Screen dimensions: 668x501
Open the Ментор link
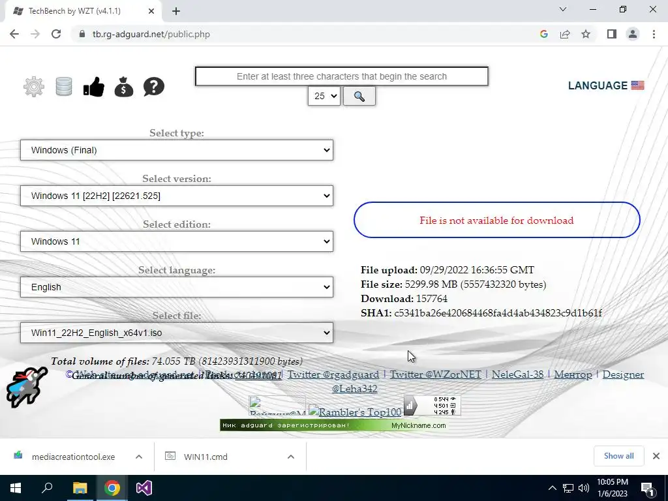573,374
